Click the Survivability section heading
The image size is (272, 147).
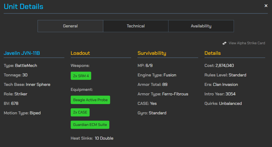click(152, 53)
